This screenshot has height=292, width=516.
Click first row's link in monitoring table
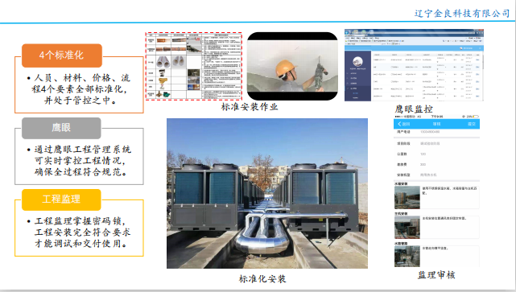477,60
